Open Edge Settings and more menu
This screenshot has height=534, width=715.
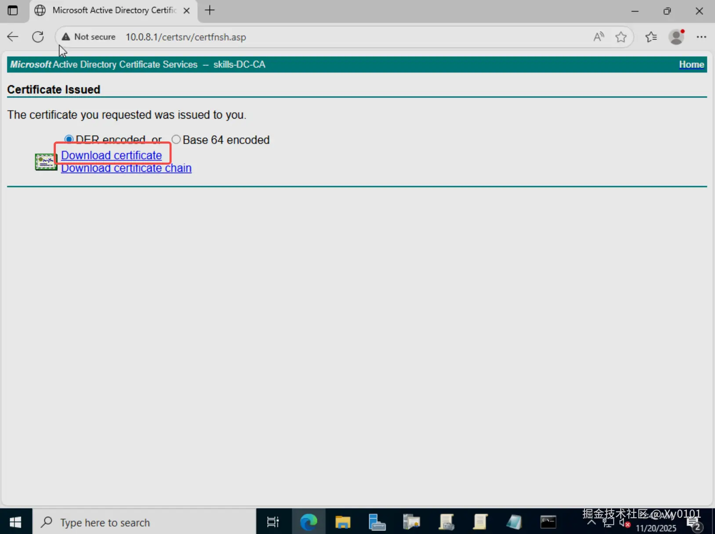coord(701,37)
